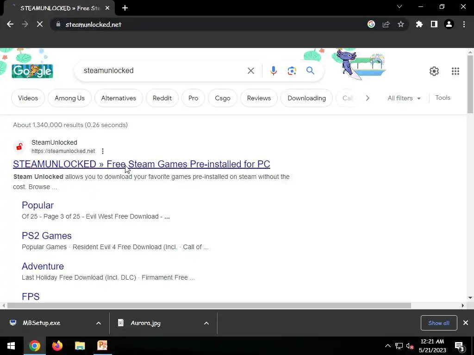Share this page via the share icon
474x355 pixels.
pyautogui.click(x=386, y=24)
